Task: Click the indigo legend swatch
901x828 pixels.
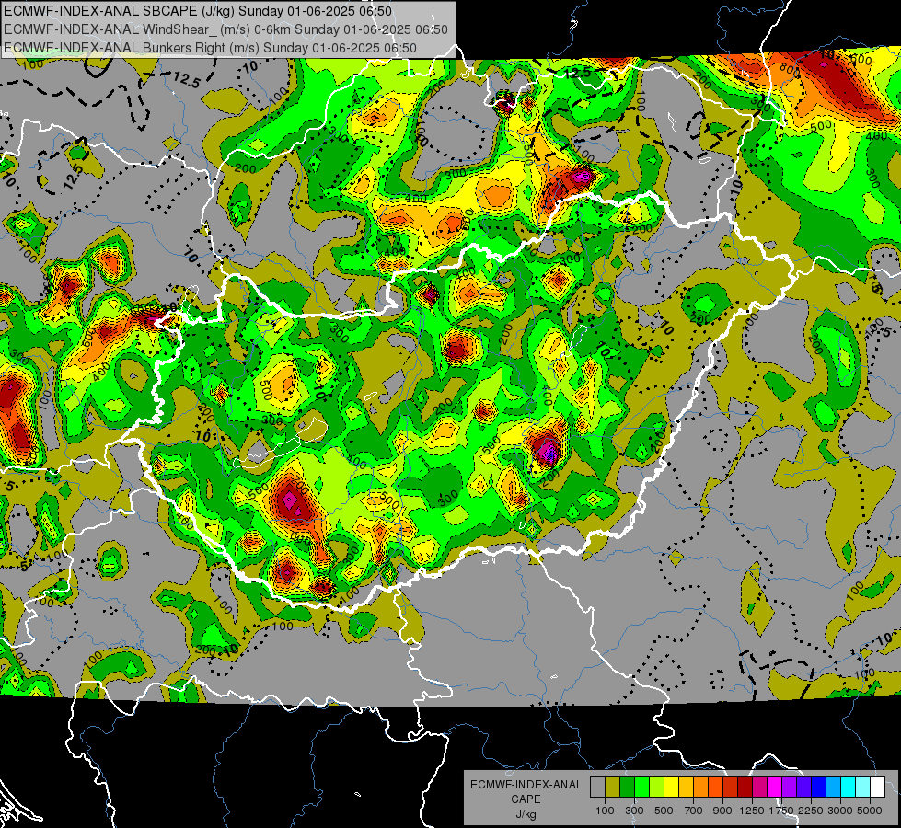Action: 803,788
